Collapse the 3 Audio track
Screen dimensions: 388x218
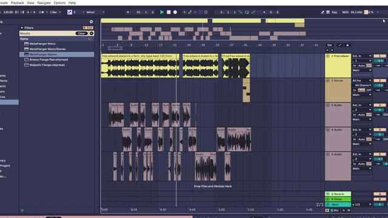click(x=327, y=105)
